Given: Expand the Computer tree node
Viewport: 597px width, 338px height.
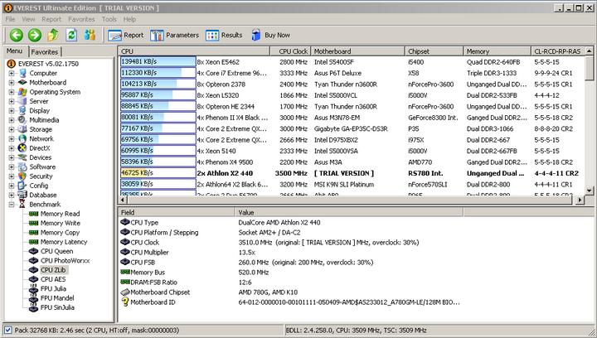Looking at the screenshot, I should pos(12,73).
